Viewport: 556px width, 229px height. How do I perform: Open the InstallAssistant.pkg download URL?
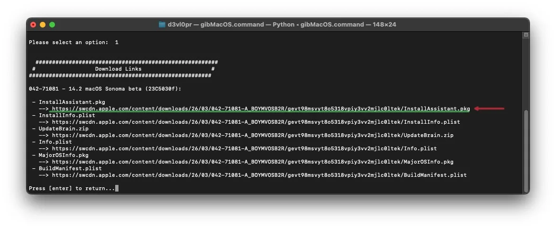point(261,109)
